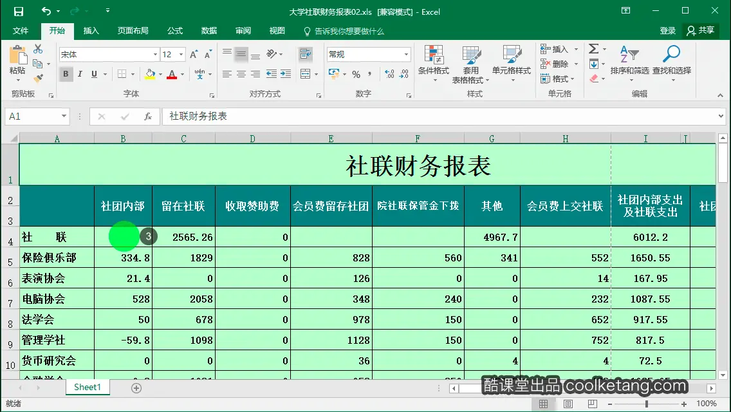The height and width of the screenshot is (412, 731).
Task: Click the Clear eraser icon
Action: (593, 79)
